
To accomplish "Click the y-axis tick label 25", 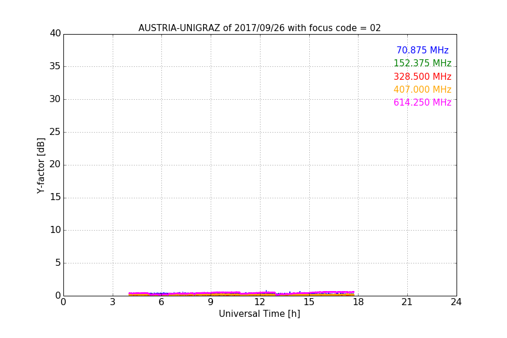I will pyautogui.click(x=55, y=132).
